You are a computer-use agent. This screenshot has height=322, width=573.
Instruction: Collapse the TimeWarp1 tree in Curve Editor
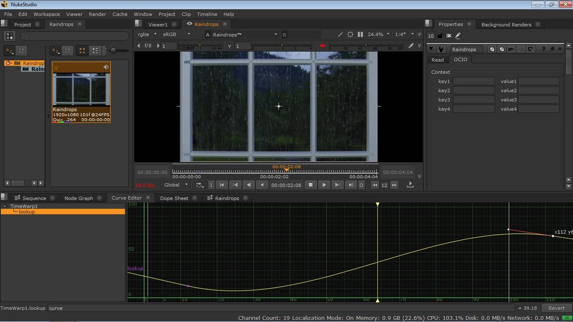(5, 206)
